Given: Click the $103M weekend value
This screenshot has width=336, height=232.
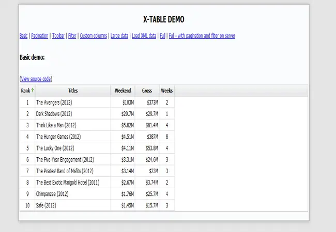Looking at the screenshot, I should (x=128, y=103).
